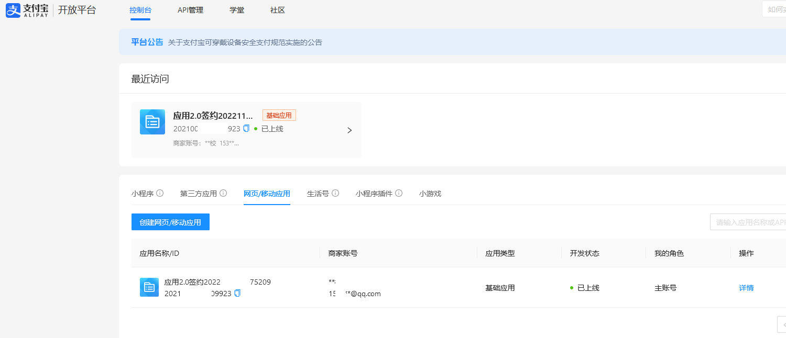Switch to the 小游戏 tab
786x338 pixels.
pos(430,194)
